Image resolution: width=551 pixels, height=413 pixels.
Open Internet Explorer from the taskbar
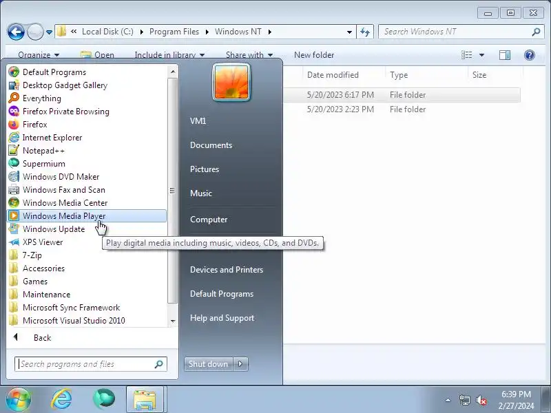[61, 399]
